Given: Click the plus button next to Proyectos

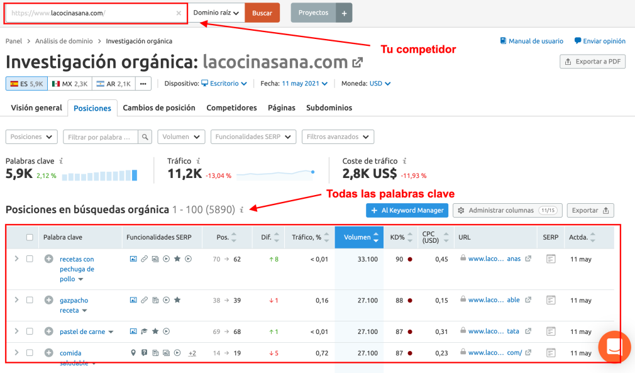Looking at the screenshot, I should point(344,13).
